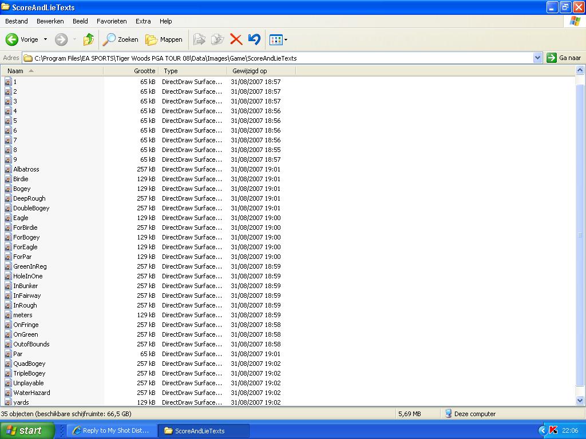This screenshot has width=586, height=439.
Task: Expand the address bar dropdown arrow
Action: tap(537, 58)
